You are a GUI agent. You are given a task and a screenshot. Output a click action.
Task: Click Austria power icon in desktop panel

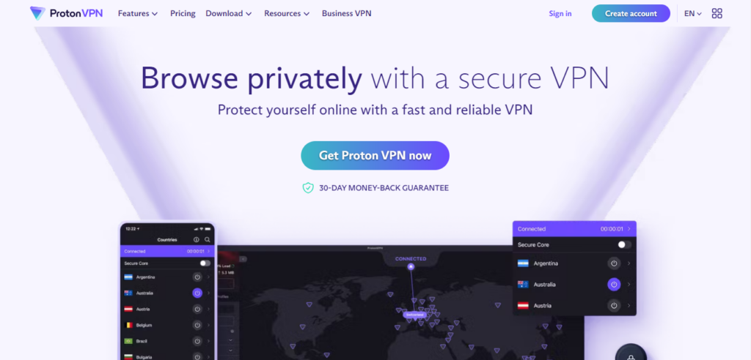click(614, 306)
